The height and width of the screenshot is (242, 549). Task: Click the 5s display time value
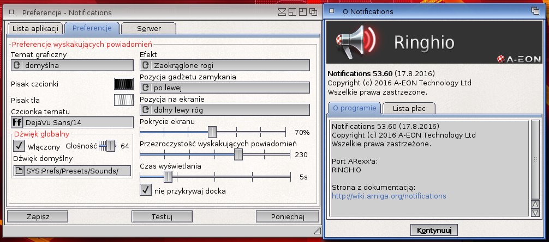click(303, 177)
